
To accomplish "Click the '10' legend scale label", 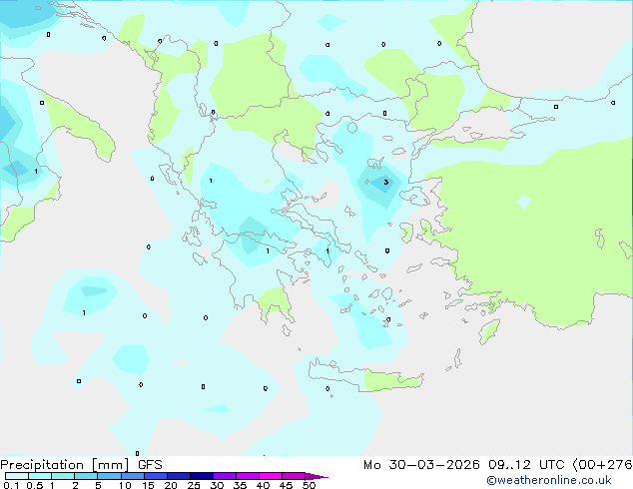I will [125, 485].
